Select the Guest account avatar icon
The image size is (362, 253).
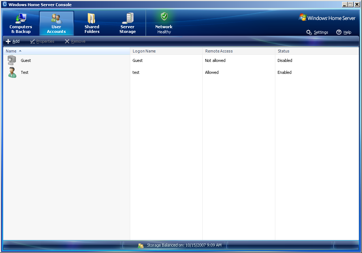(x=12, y=60)
